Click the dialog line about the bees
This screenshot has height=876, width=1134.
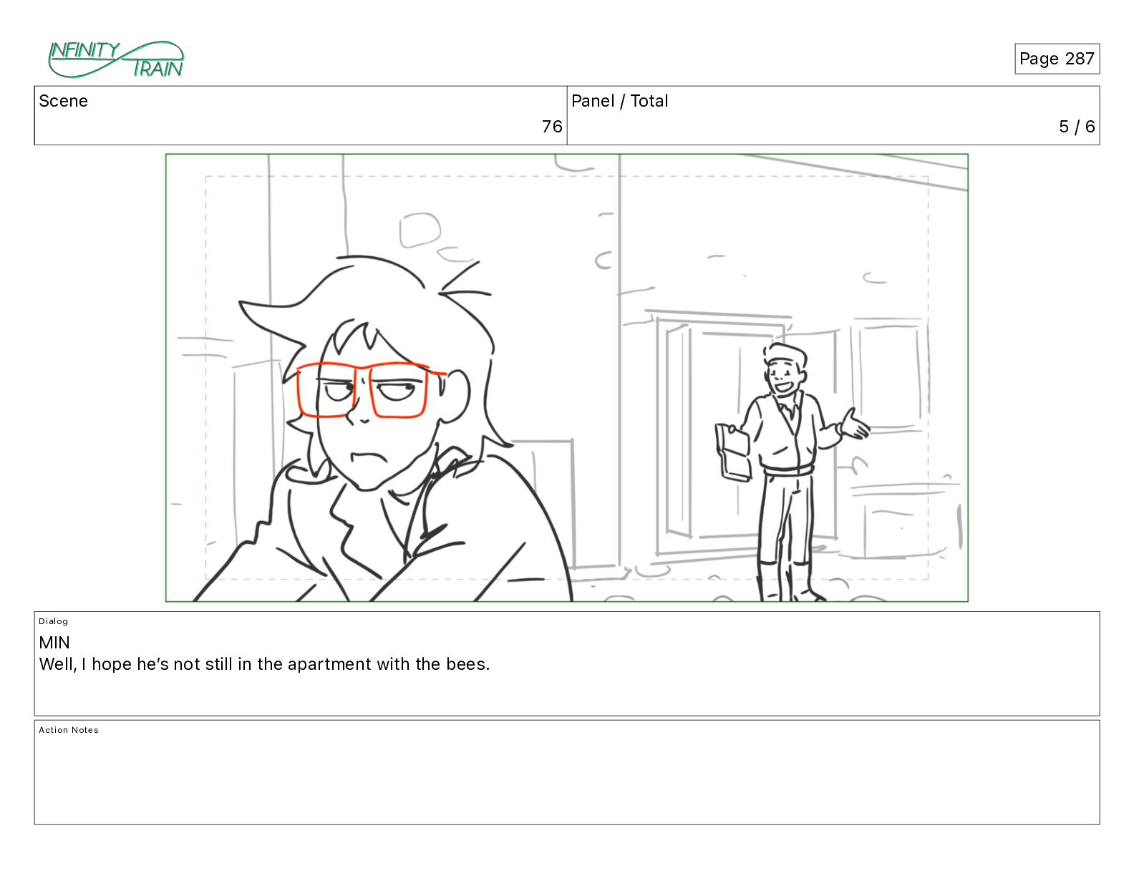pos(264,664)
